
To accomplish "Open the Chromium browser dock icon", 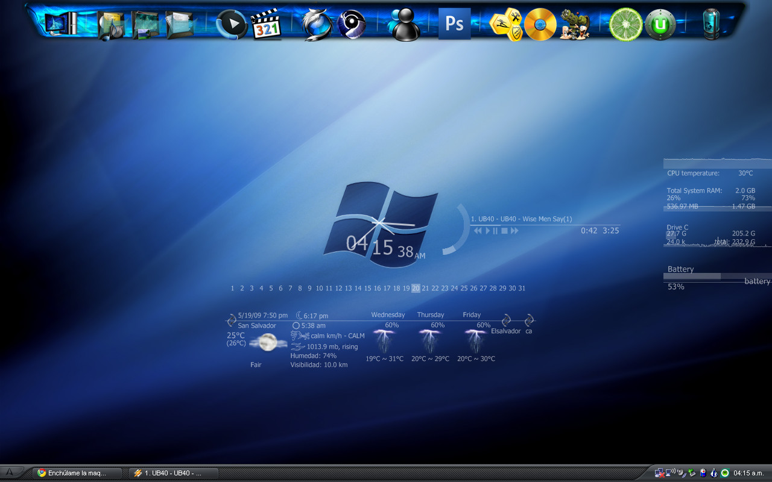I will 352,24.
